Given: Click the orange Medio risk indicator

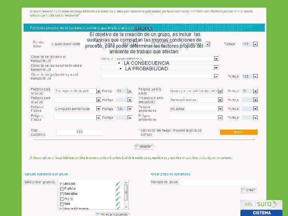Looking at the screenshot, I should (238, 132).
